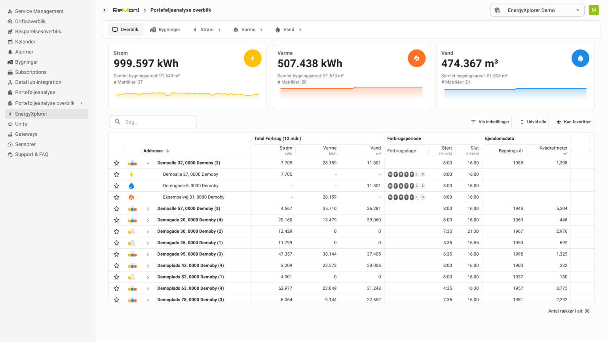Viewport: 608px width, 342px height.
Task: Click the blue water drop Vand icon
Action: pyautogui.click(x=580, y=58)
